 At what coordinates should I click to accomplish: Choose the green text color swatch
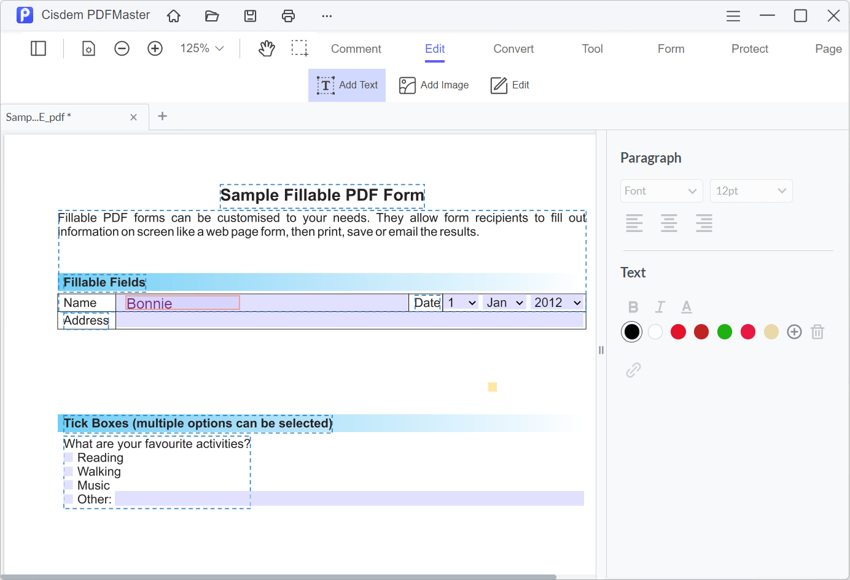(x=725, y=332)
